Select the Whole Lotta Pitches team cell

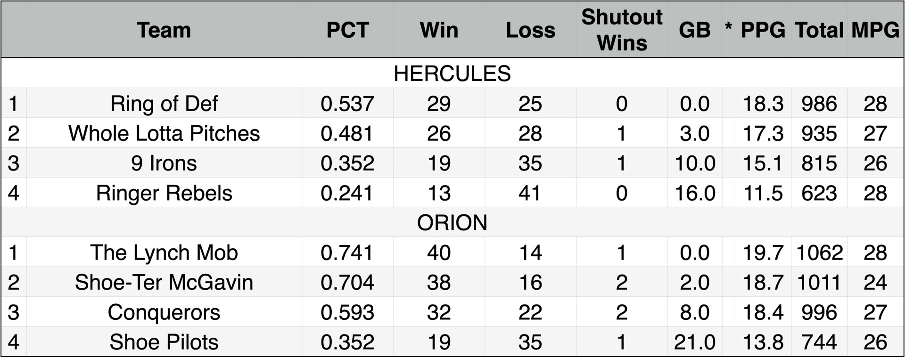(x=164, y=133)
